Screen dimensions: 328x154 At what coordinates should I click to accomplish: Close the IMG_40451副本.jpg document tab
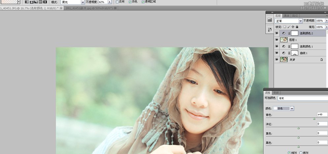click(115, 8)
